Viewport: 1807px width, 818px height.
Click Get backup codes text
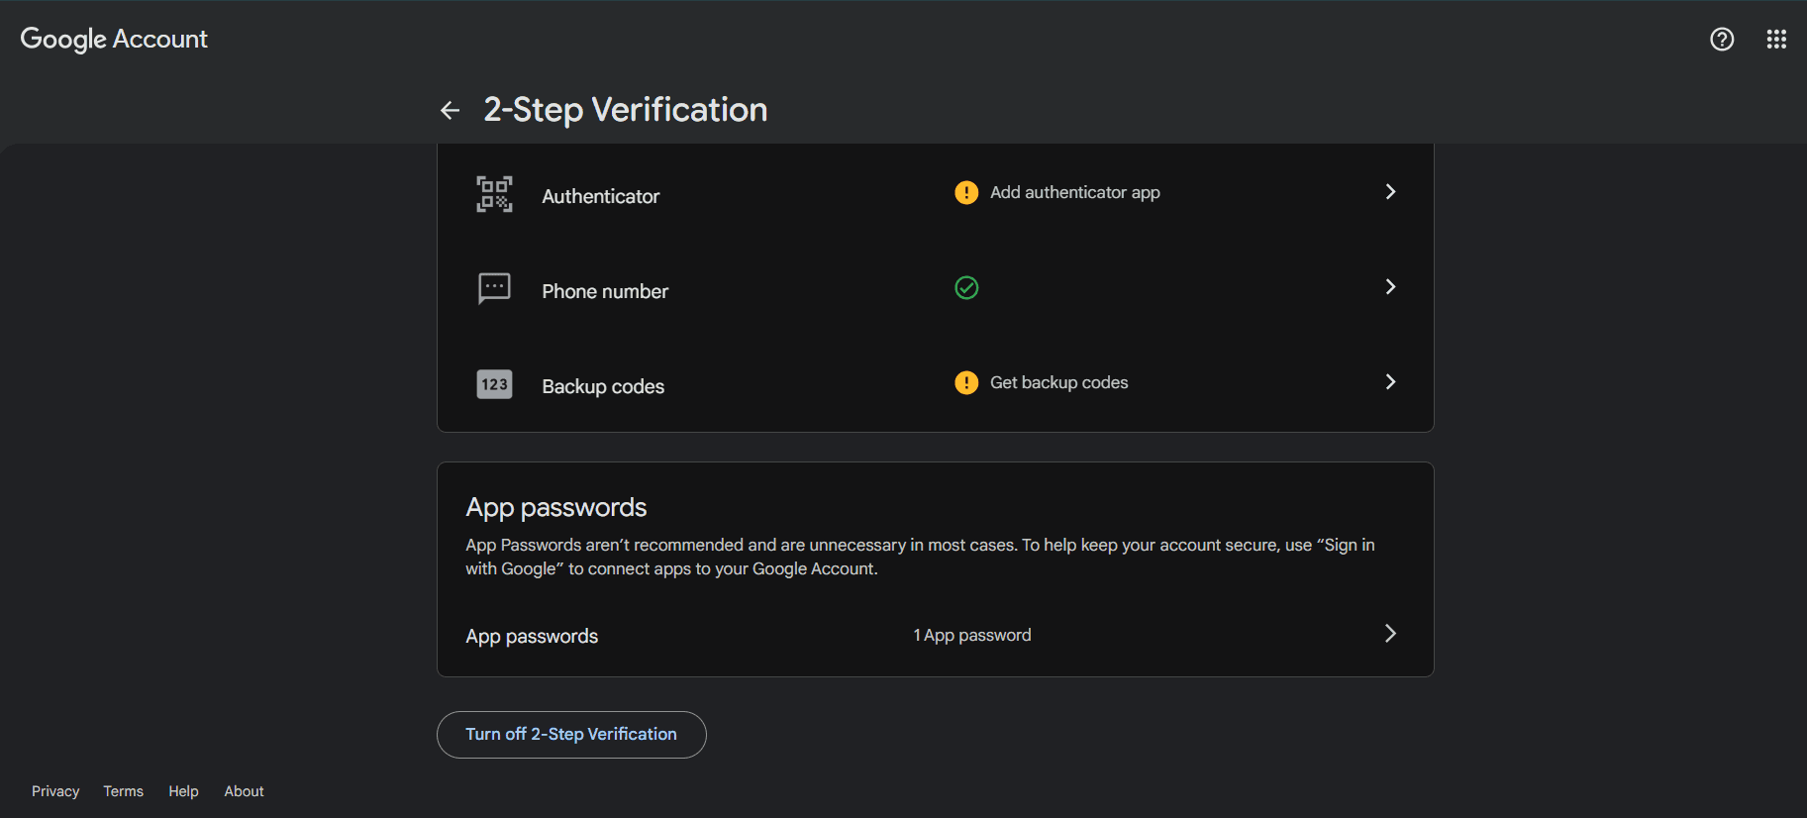(x=1059, y=382)
